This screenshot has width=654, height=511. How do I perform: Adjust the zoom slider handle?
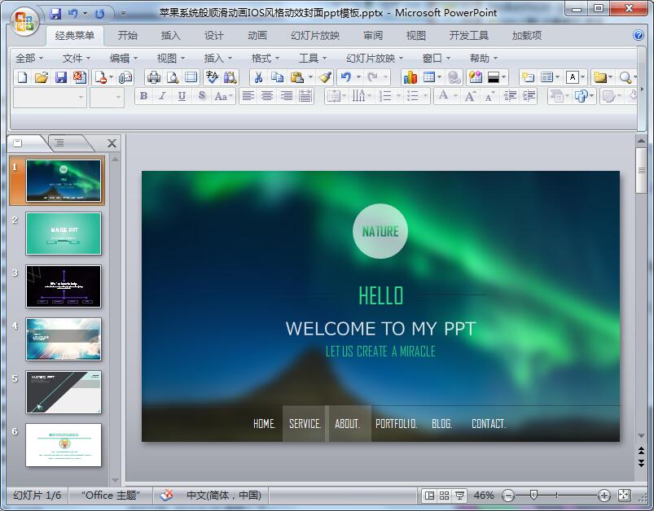[533, 495]
